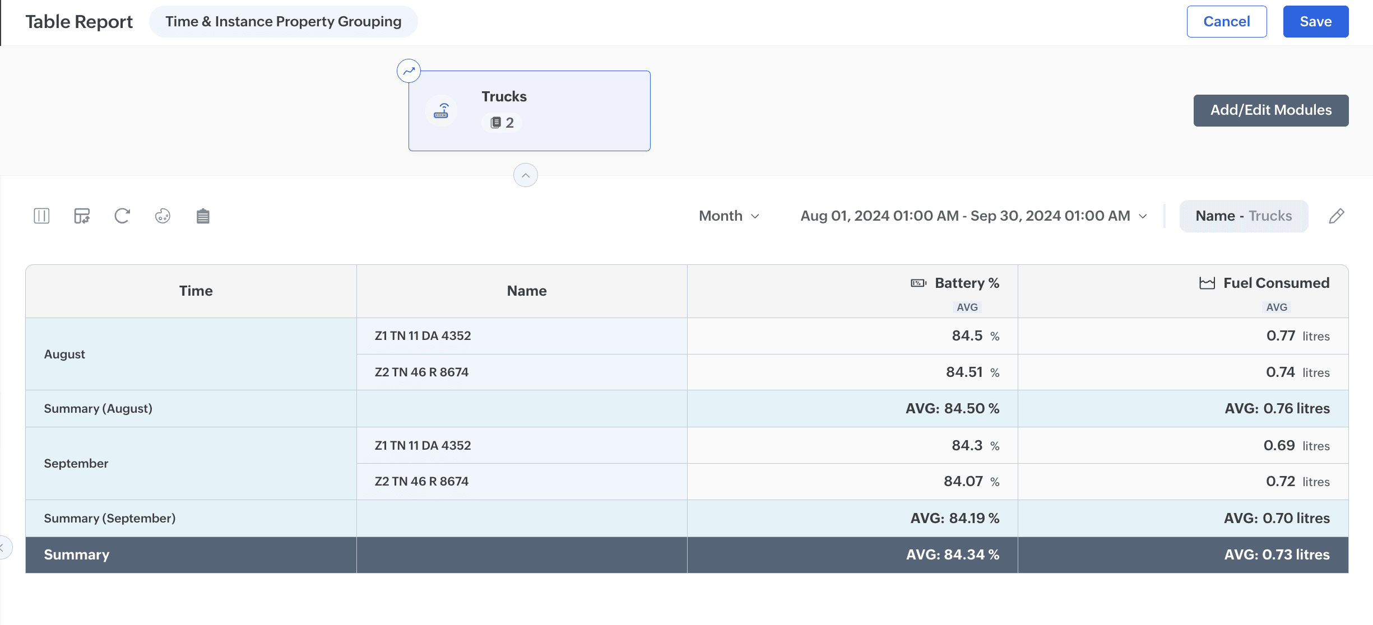Click the Battery % column header
This screenshot has height=625, width=1373.
click(966, 283)
